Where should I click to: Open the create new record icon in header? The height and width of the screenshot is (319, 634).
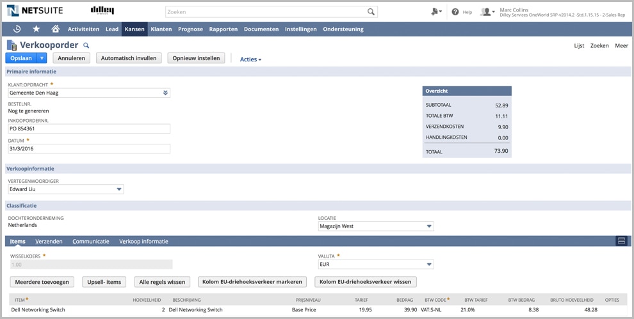pyautogui.click(x=436, y=12)
